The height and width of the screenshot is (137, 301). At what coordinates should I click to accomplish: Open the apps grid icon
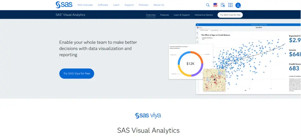(230, 5)
